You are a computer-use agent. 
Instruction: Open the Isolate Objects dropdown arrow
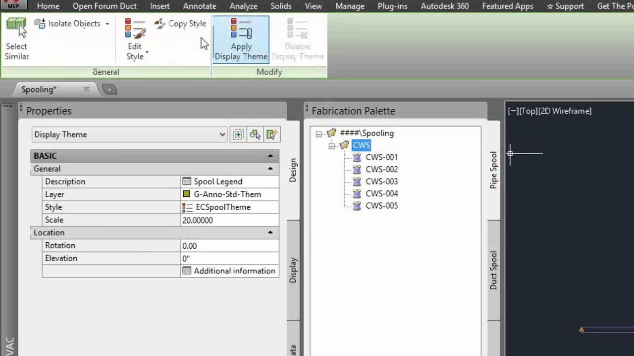click(x=107, y=24)
